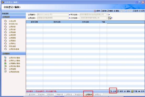Viewport: 145px width, 97px height.
Task: Click 合同解除/撤消 operation
Action: tap(14, 63)
